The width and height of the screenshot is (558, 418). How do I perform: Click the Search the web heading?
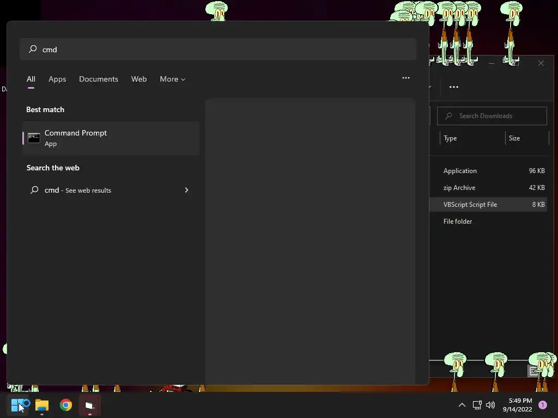click(x=53, y=168)
